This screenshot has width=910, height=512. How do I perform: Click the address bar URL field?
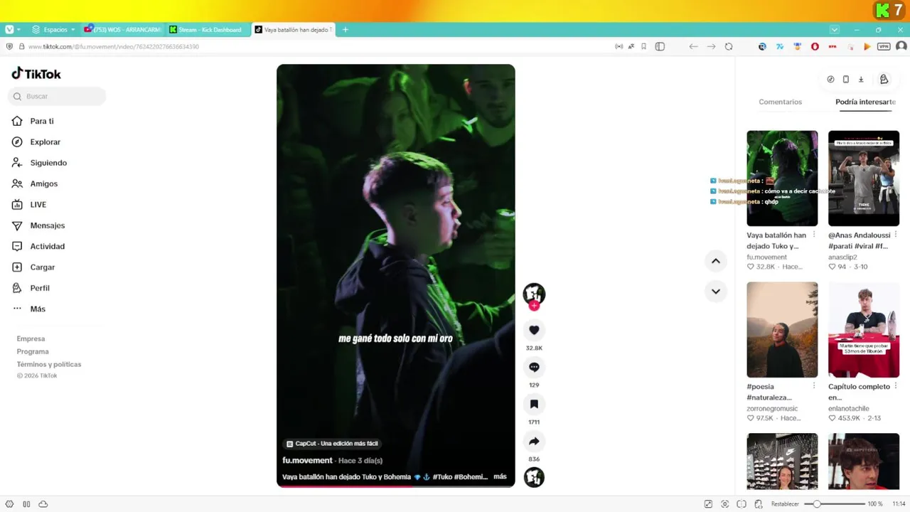click(x=313, y=46)
